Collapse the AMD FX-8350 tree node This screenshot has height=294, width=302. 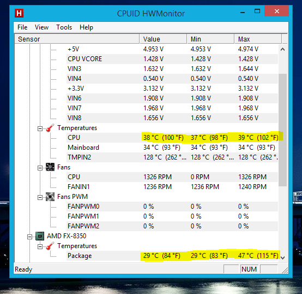[29, 237]
